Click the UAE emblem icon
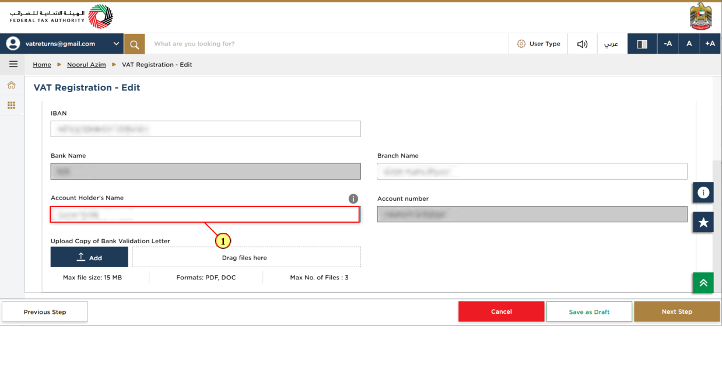 pyautogui.click(x=700, y=16)
